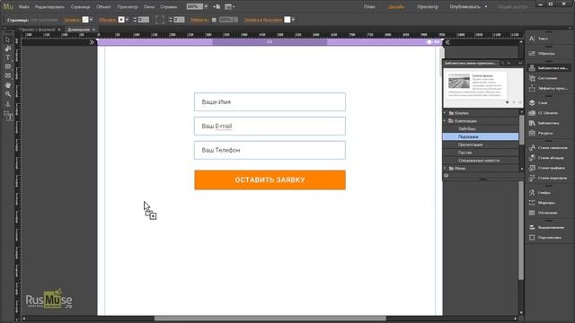Click the Опубликовать button

click(464, 6)
